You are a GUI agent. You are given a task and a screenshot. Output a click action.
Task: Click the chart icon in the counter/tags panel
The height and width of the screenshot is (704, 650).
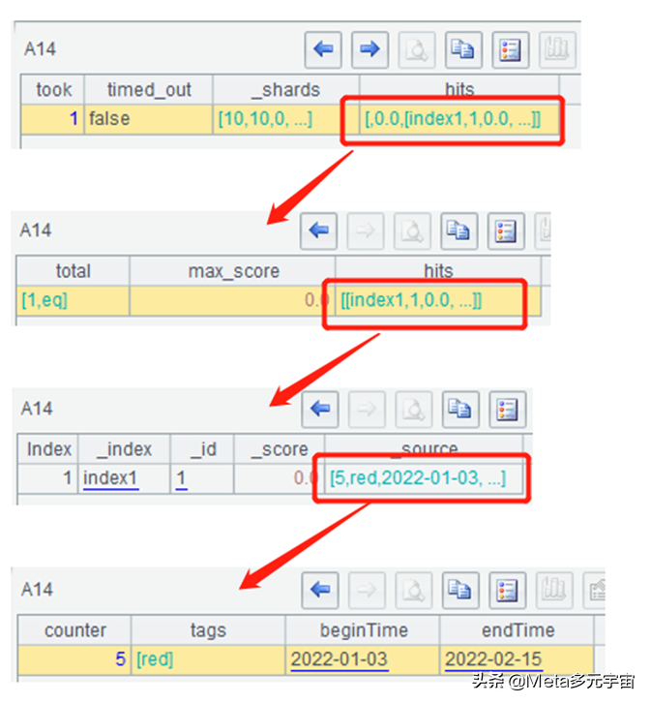pos(554,591)
